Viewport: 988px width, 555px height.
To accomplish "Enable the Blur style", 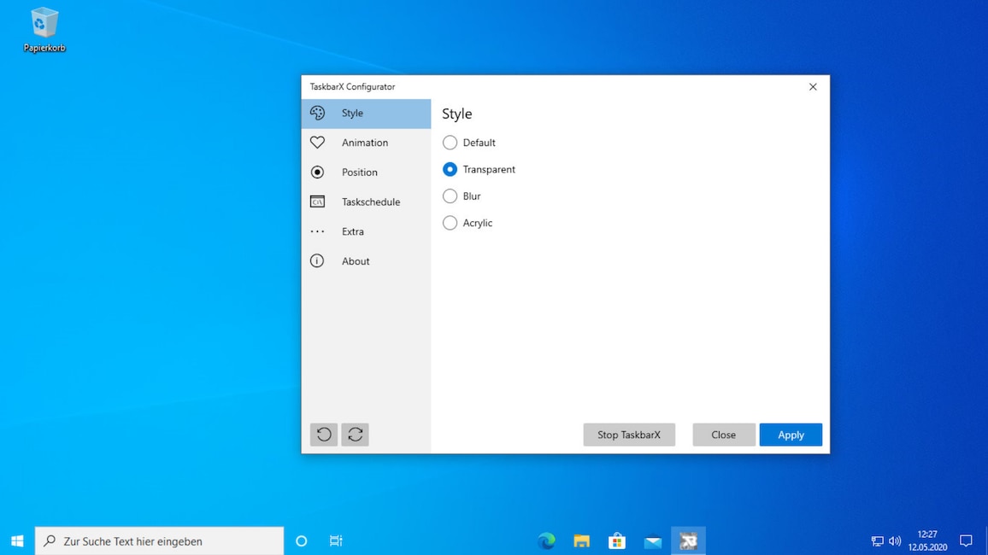I will (450, 196).
